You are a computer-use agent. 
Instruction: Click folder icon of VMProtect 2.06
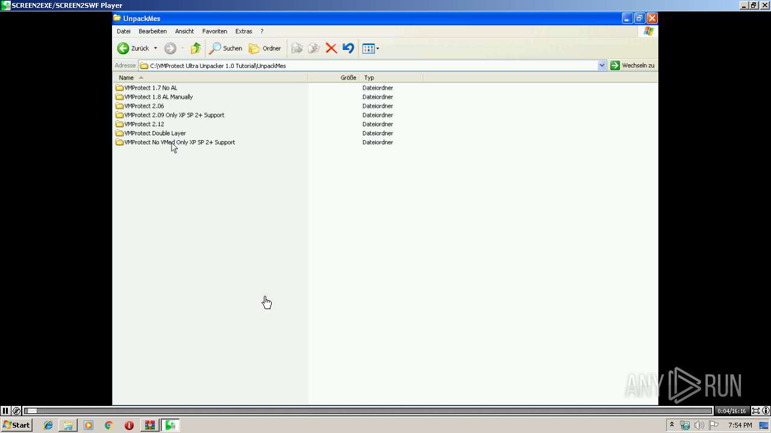pos(119,106)
